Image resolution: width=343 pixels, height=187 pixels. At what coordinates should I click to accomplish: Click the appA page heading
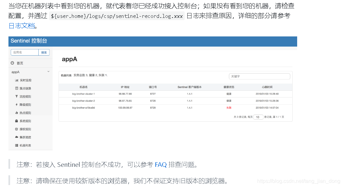69,59
